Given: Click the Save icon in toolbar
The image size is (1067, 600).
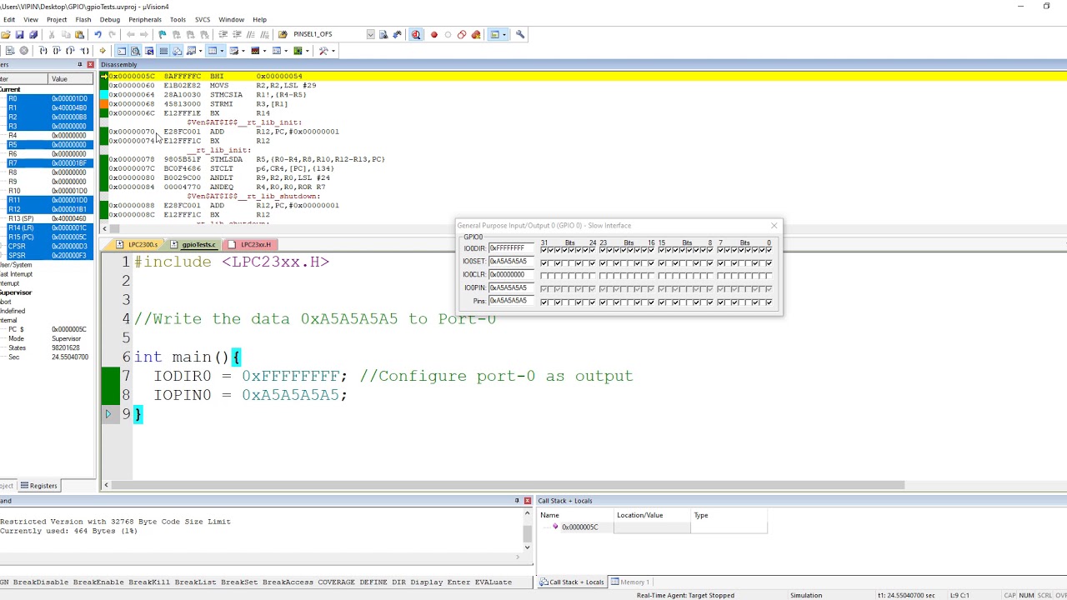Looking at the screenshot, I should click(x=19, y=34).
